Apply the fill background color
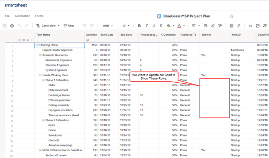Screen dimensions: 269x158 [x=169, y=26]
